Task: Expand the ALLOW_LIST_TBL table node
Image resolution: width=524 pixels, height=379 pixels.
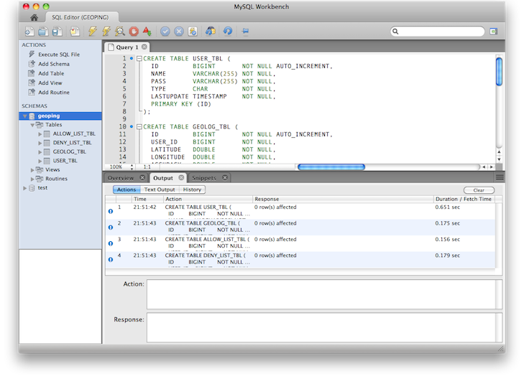Action: pyautogui.click(x=40, y=134)
